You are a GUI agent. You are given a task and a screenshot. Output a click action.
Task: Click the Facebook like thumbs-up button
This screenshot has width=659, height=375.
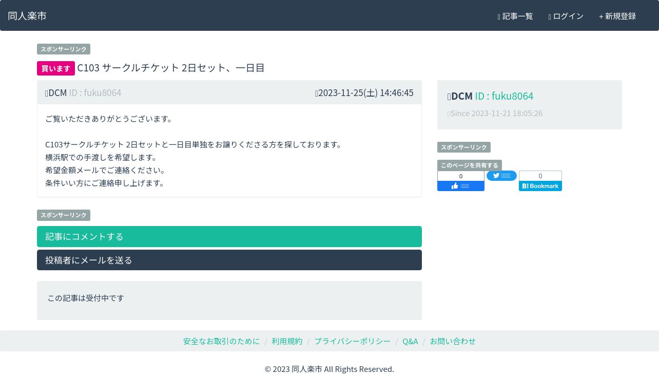[x=461, y=186]
